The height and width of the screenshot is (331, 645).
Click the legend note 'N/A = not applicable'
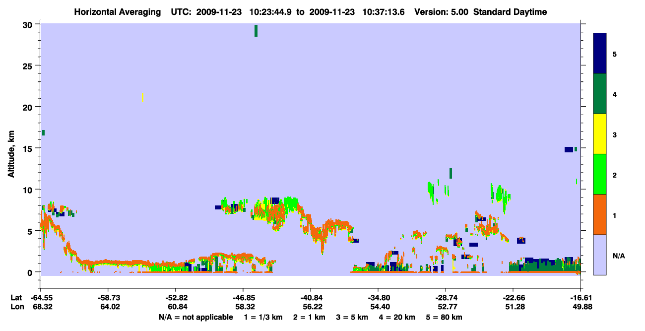[195, 317]
